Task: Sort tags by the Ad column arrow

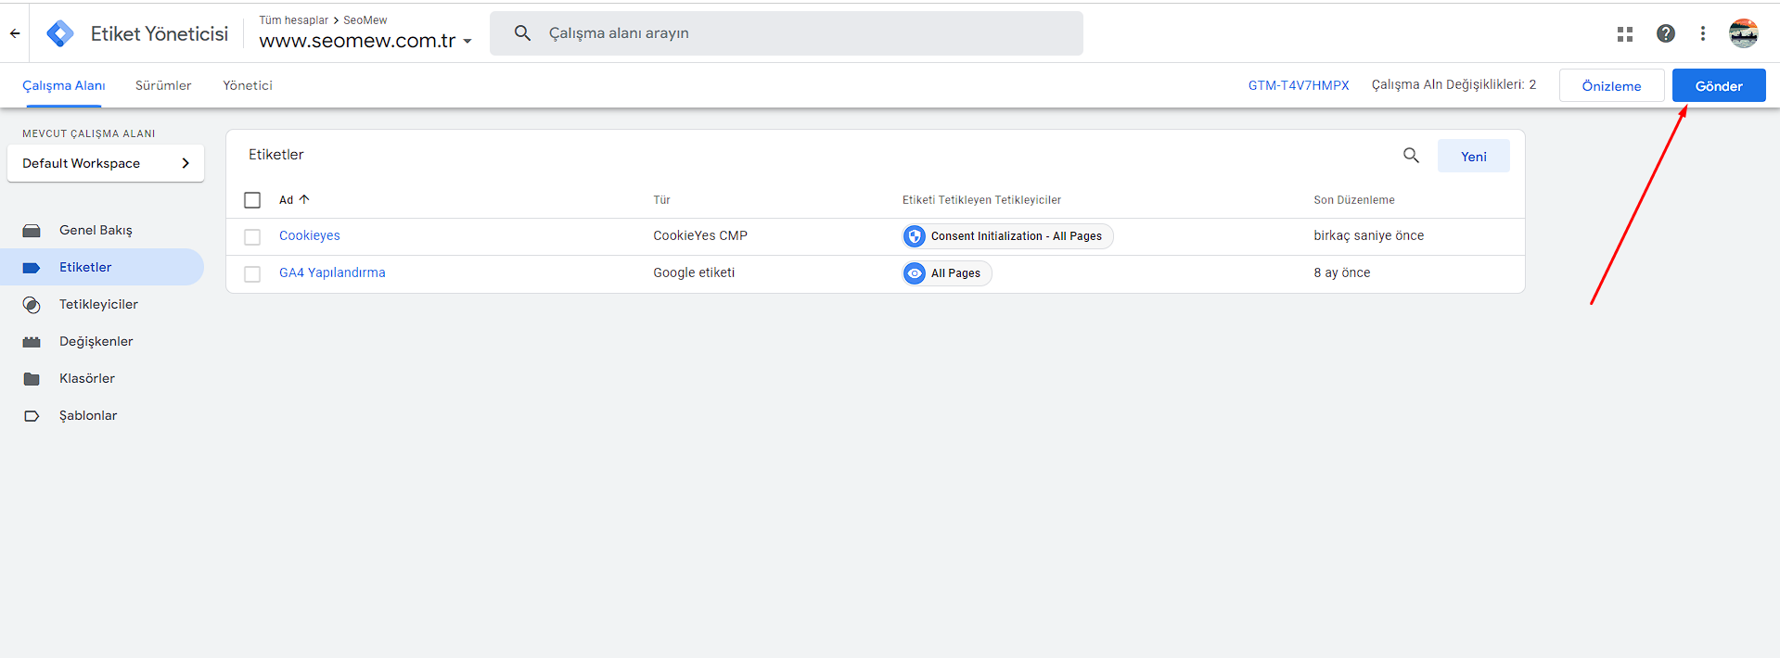Action: tap(303, 199)
